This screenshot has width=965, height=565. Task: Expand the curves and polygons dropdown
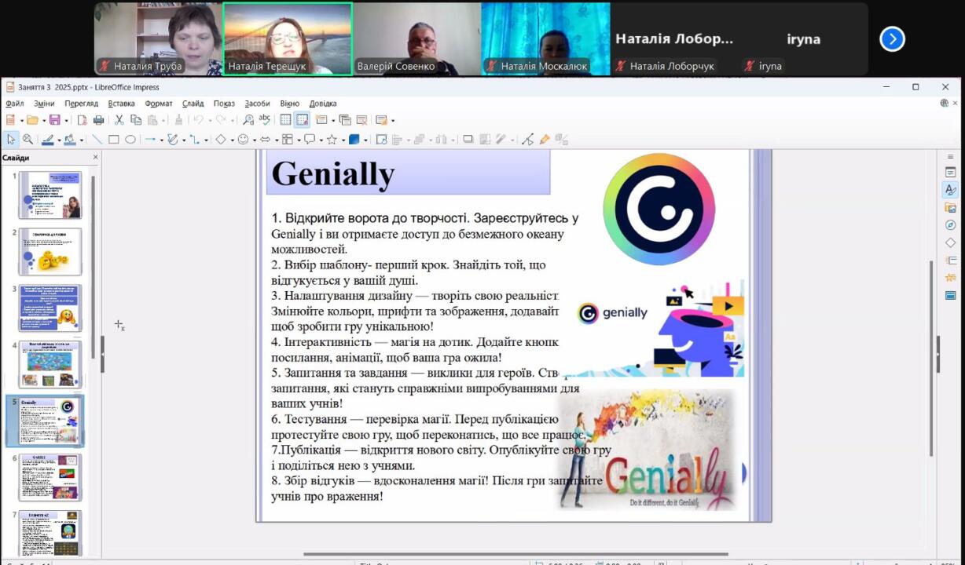[x=184, y=140]
